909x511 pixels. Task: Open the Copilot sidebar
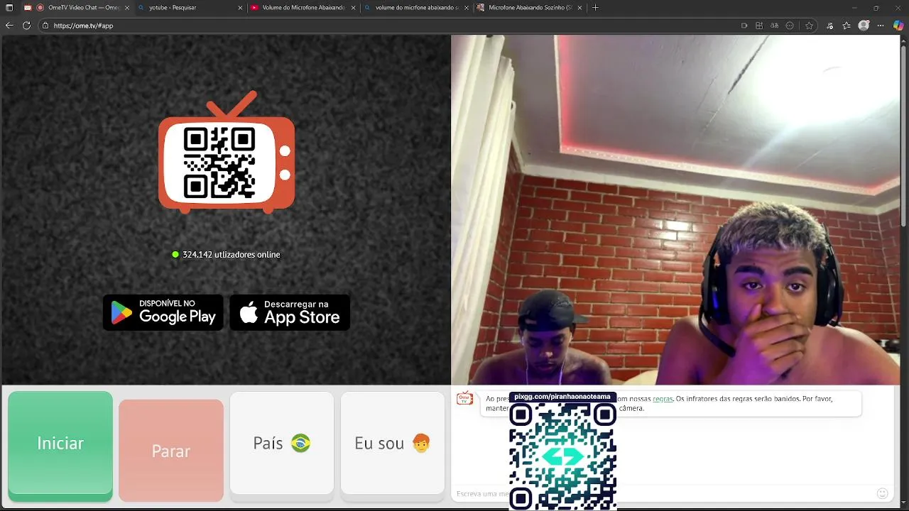click(x=898, y=26)
